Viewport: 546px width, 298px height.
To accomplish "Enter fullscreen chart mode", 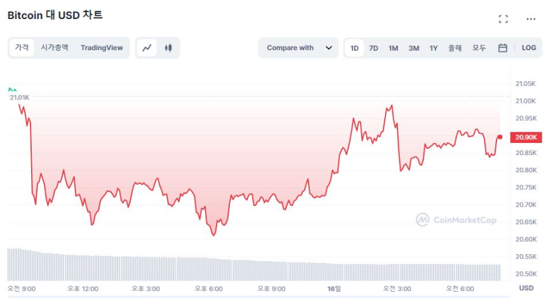I will 503,19.
